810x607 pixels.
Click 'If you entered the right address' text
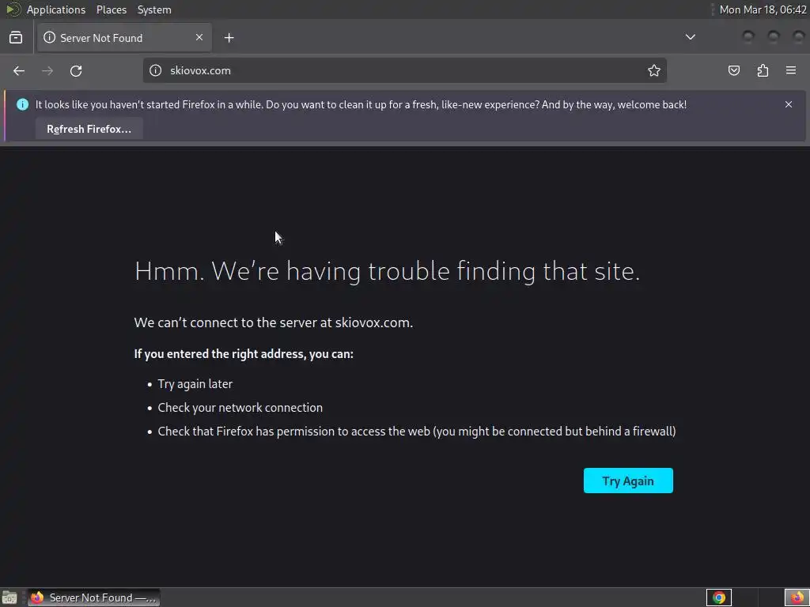coord(244,354)
